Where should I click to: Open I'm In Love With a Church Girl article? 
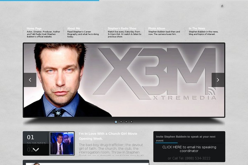tap(108, 136)
